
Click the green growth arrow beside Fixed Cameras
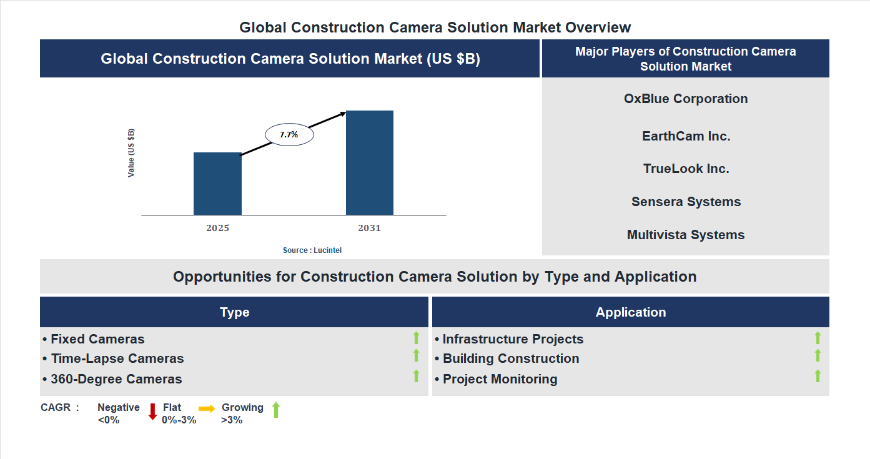pyautogui.click(x=416, y=338)
